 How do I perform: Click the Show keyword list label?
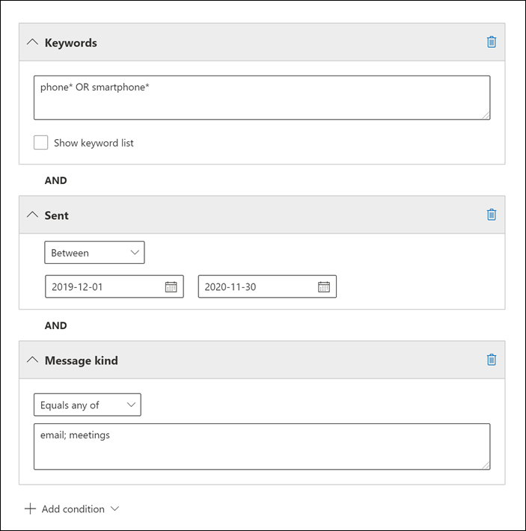pyautogui.click(x=94, y=142)
